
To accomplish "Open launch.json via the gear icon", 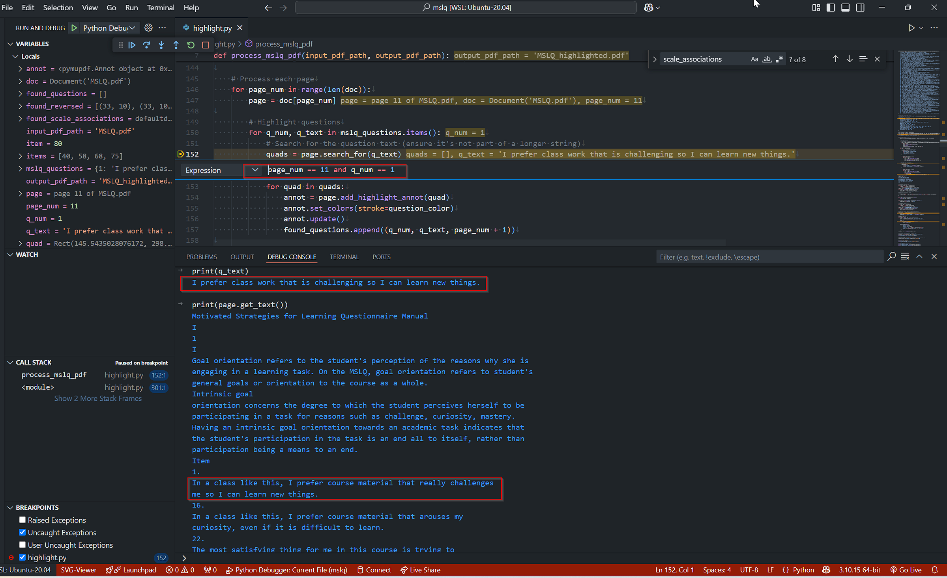I will (148, 28).
